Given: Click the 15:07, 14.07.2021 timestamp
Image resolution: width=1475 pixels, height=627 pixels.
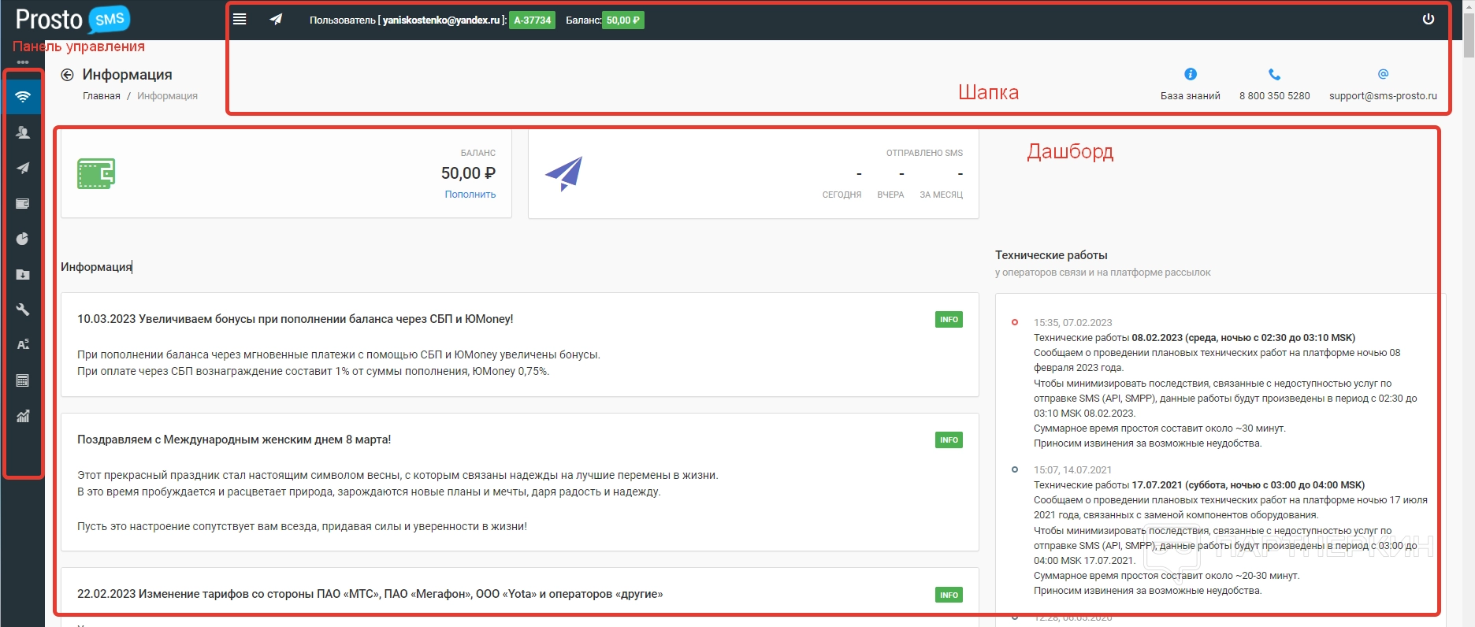Looking at the screenshot, I should [1073, 470].
